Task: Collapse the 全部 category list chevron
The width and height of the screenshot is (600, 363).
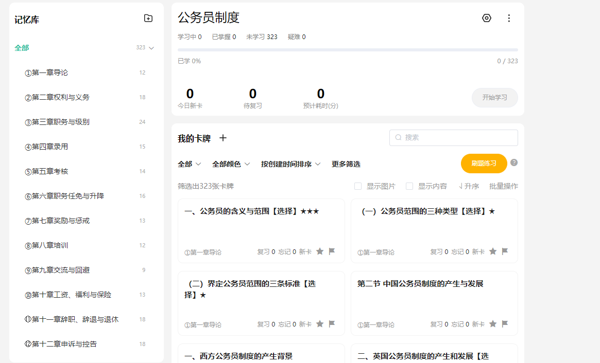Action: point(151,48)
